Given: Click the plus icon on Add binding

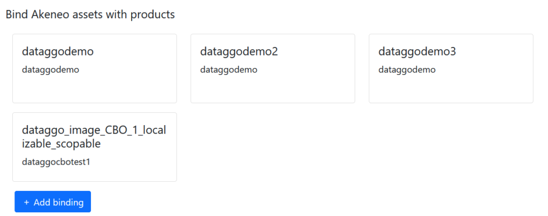Looking at the screenshot, I should coord(27,203).
